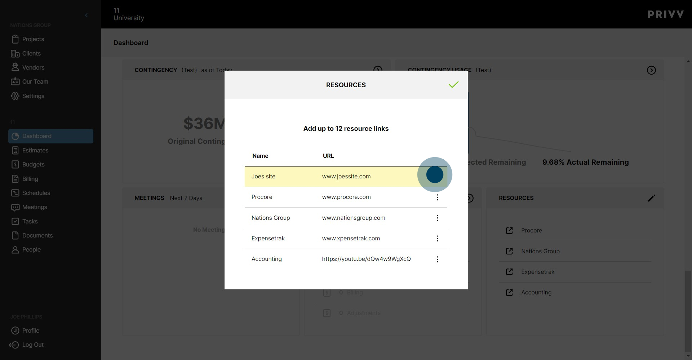
Task: Open the options menu for Procore row
Action: pyautogui.click(x=437, y=197)
